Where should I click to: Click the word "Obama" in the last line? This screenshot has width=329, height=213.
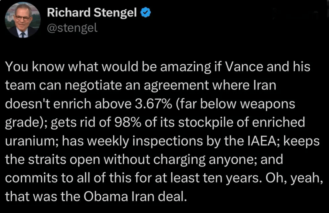pyautogui.click(x=106, y=196)
